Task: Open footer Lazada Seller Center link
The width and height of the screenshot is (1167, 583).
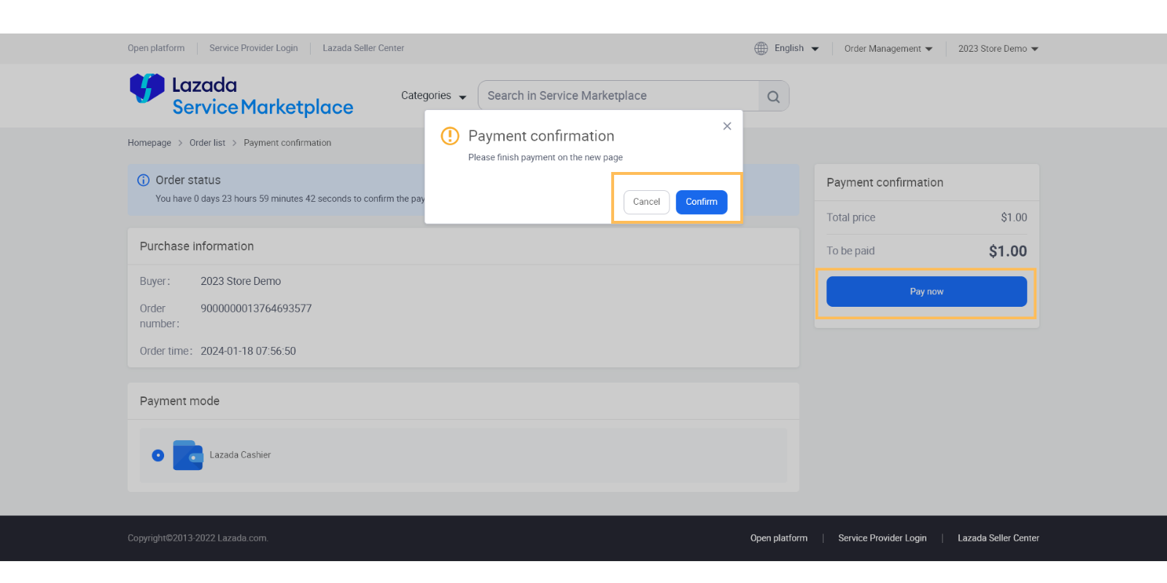Action: (x=999, y=539)
